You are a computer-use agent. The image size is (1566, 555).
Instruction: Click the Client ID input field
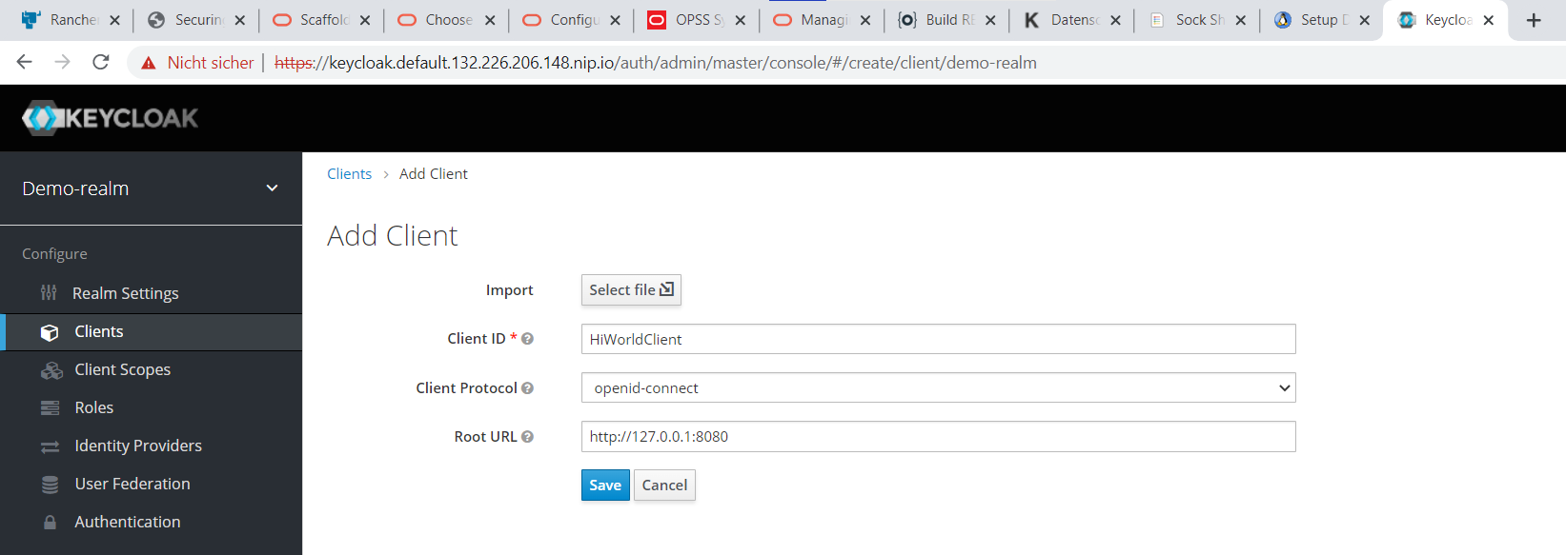point(938,339)
